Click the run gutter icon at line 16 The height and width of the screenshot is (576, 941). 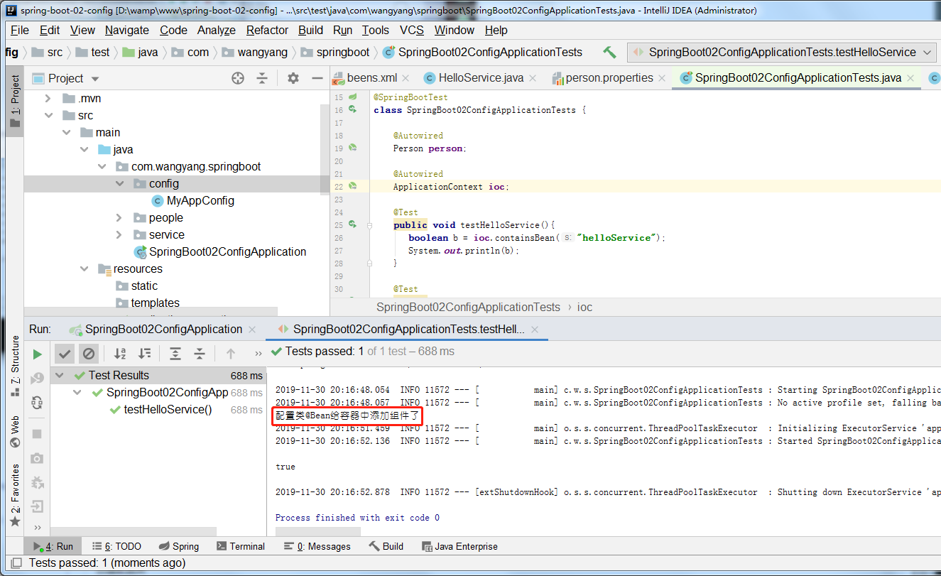[x=352, y=109]
